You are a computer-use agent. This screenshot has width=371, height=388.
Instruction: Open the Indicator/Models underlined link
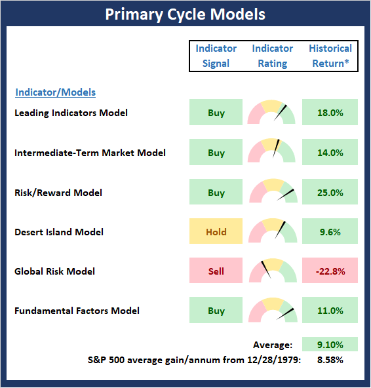(x=56, y=92)
